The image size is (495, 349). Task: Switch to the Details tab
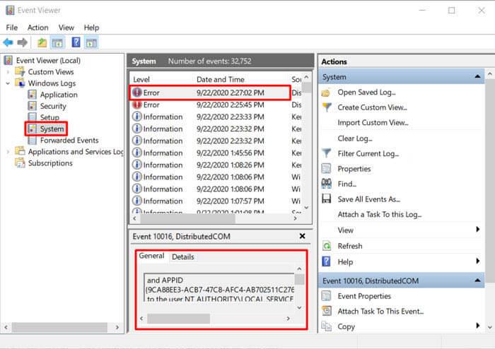[x=182, y=256]
